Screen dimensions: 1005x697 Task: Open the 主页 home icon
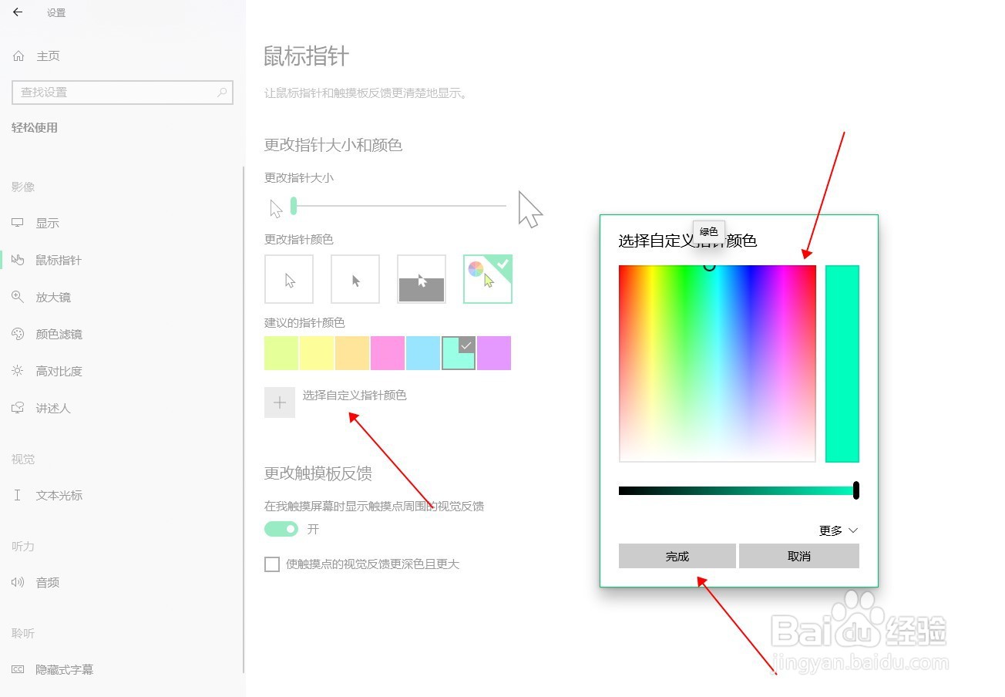[x=18, y=56]
